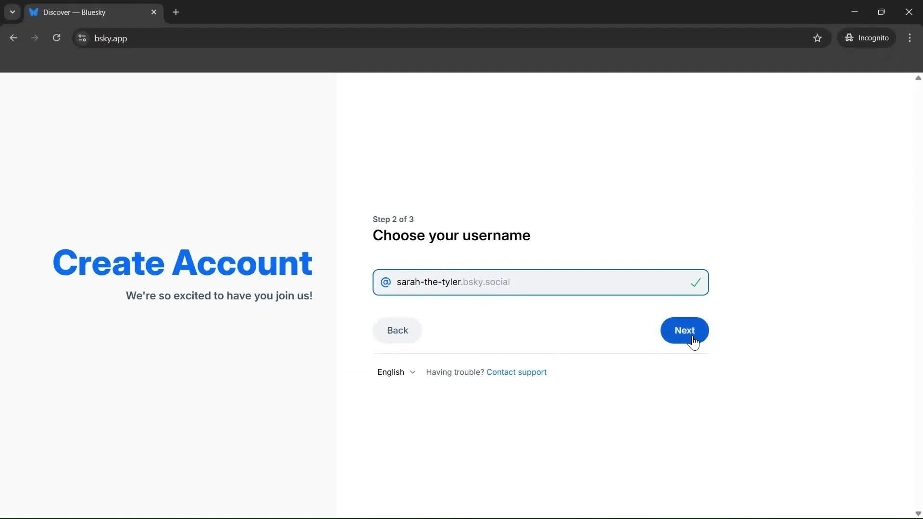
Task: Click the Incognito mode indicator
Action: pyautogui.click(x=867, y=38)
